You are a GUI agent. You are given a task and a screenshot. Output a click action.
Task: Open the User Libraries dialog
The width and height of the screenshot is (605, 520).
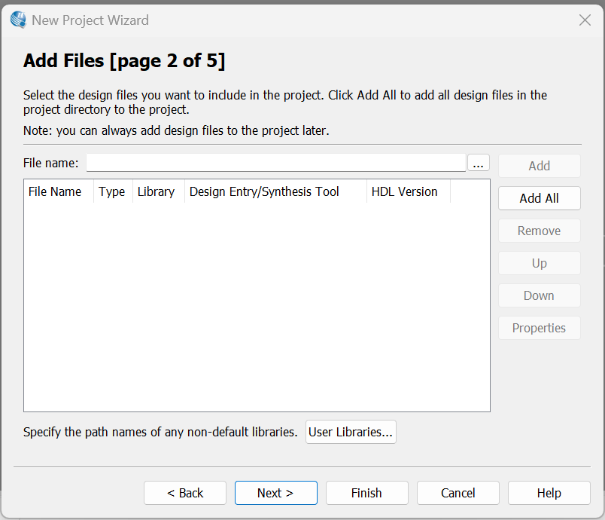[351, 432]
